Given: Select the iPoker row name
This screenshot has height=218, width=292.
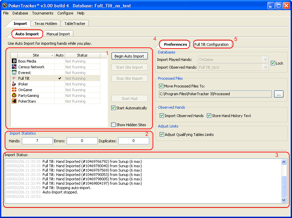Looking at the screenshot, I should click(23, 84).
